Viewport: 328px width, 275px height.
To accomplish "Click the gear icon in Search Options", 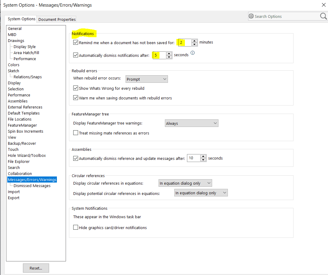I will pyautogui.click(x=251, y=16).
